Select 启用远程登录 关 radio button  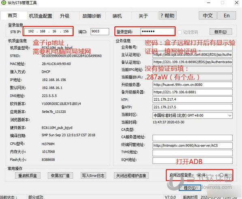[221, 175]
